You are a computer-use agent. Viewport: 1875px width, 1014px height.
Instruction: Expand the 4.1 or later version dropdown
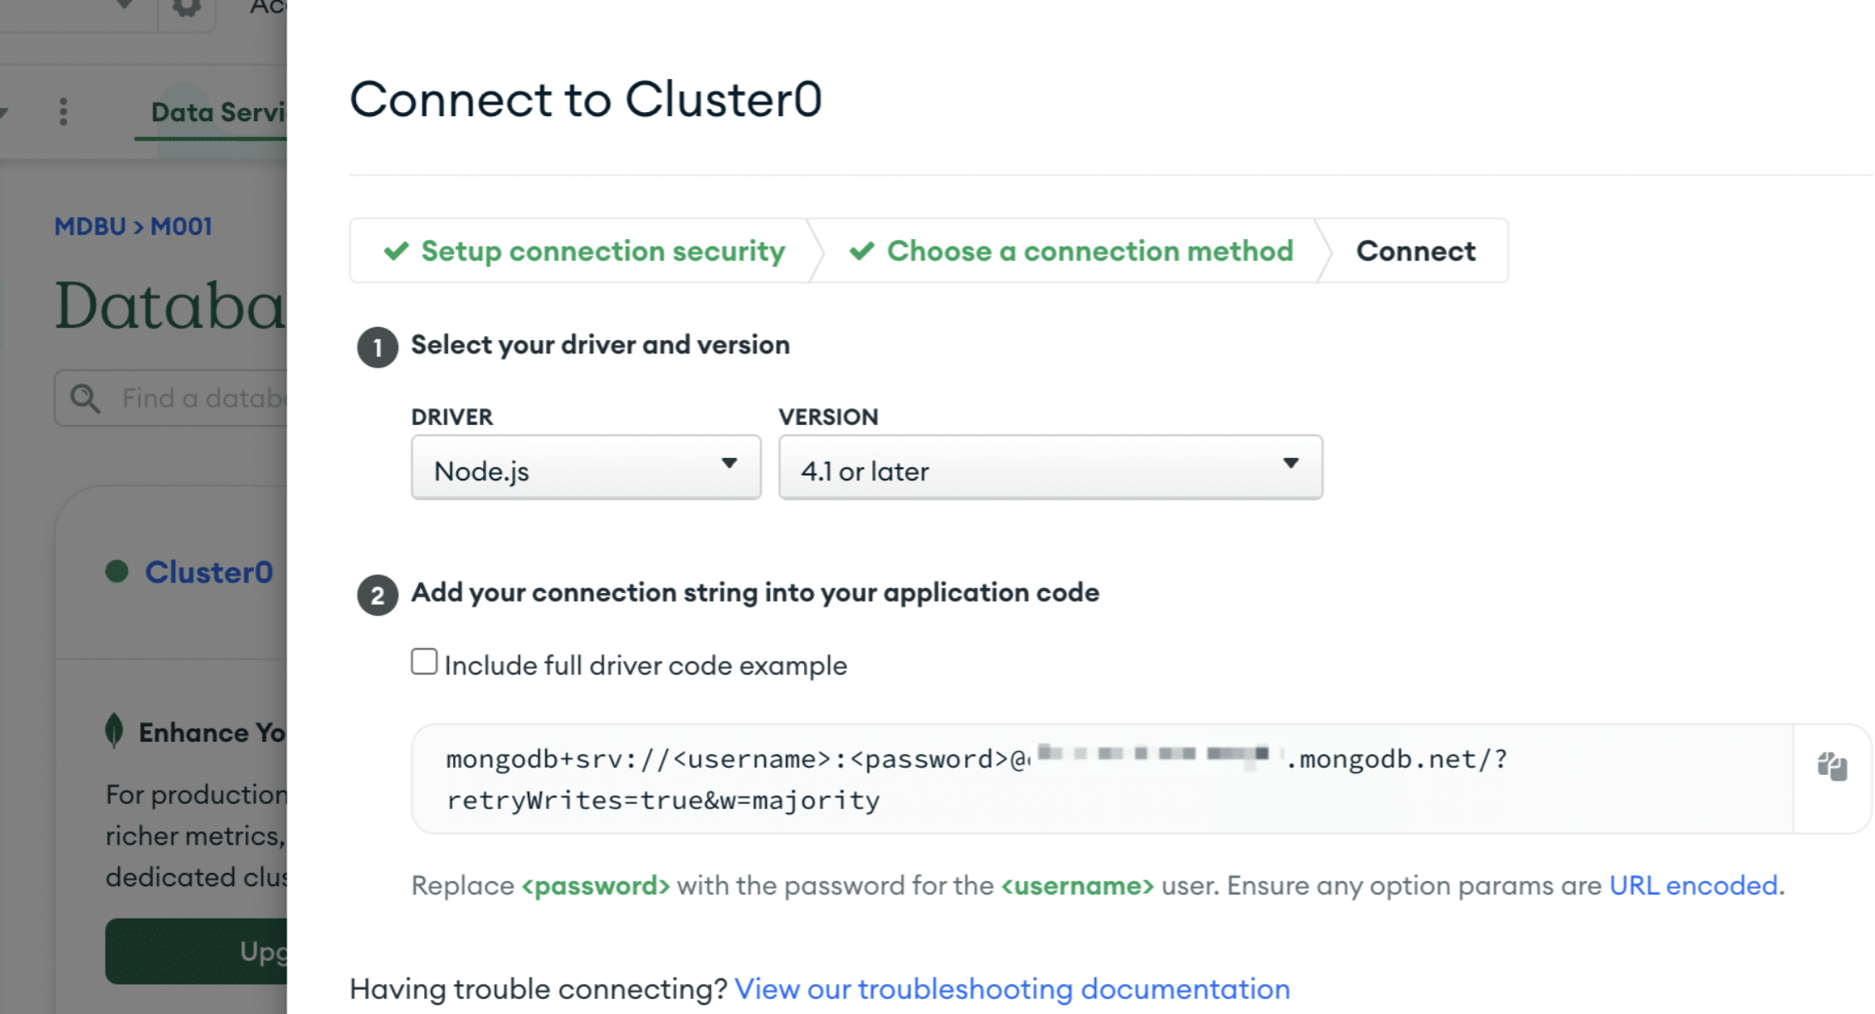[x=1050, y=467]
